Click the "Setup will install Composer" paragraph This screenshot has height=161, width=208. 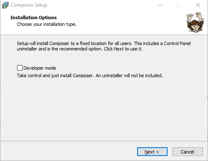(x=104, y=46)
